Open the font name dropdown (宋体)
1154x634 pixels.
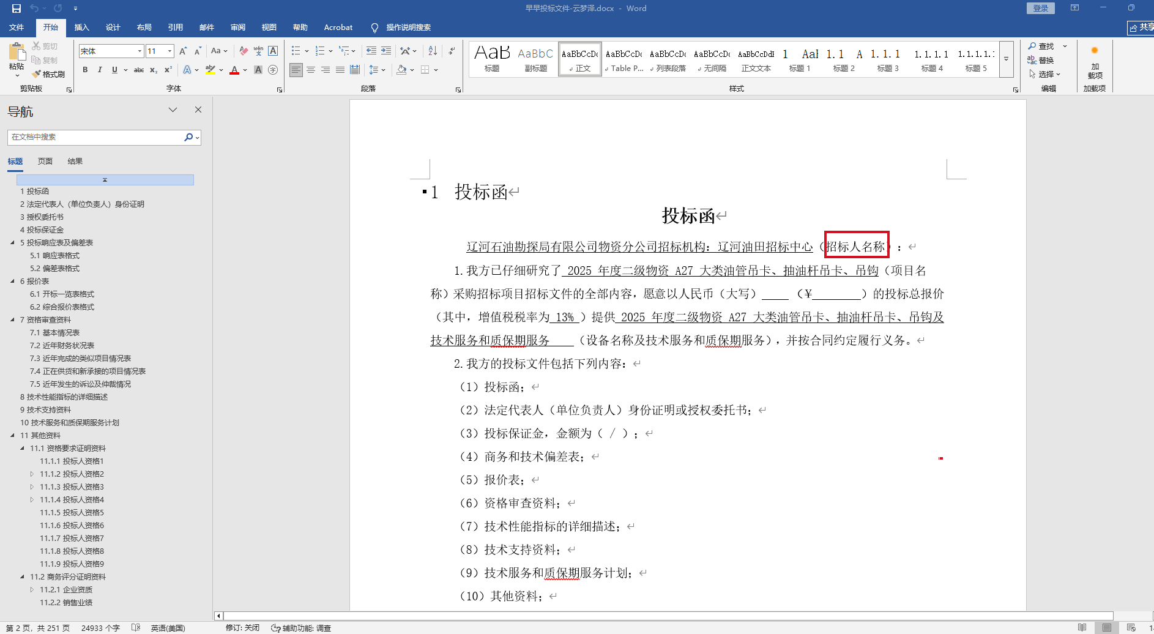click(140, 51)
